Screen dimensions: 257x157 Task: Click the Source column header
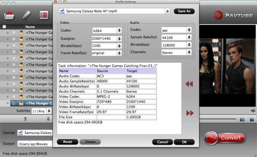pyautogui.click(x=111, y=71)
